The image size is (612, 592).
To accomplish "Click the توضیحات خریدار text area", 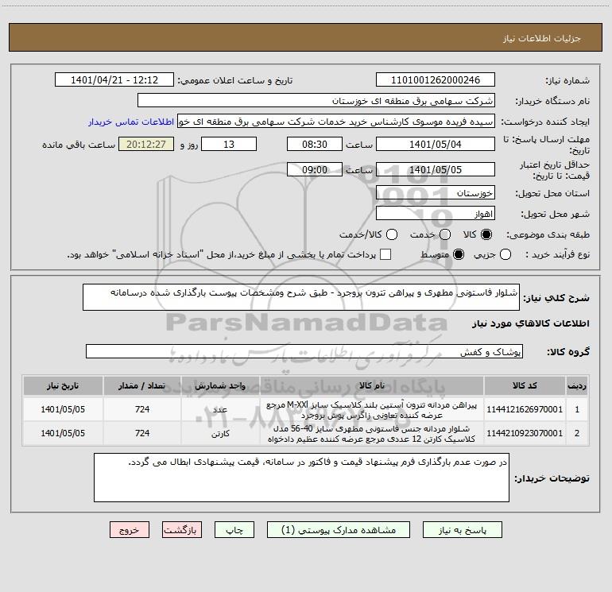I will 301,478.
